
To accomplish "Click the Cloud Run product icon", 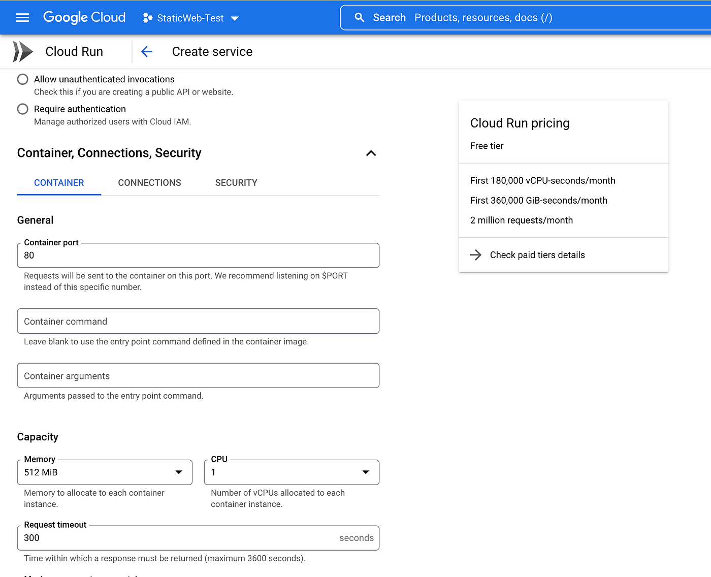I will tap(22, 51).
